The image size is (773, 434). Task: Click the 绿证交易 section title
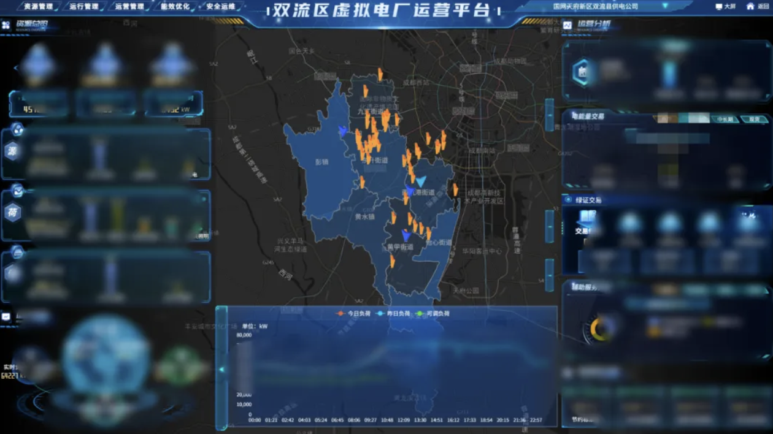click(x=588, y=200)
